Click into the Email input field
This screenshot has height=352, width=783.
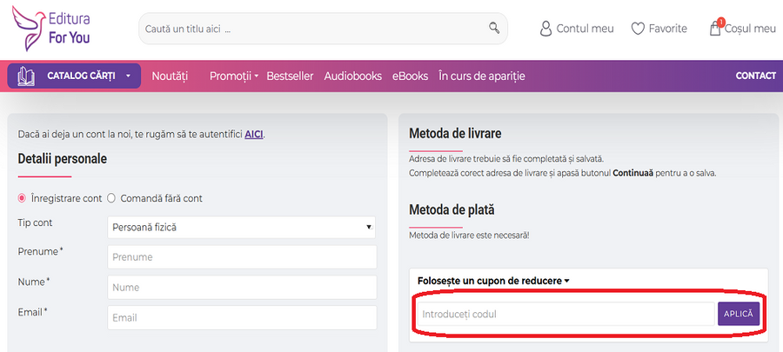pos(241,318)
